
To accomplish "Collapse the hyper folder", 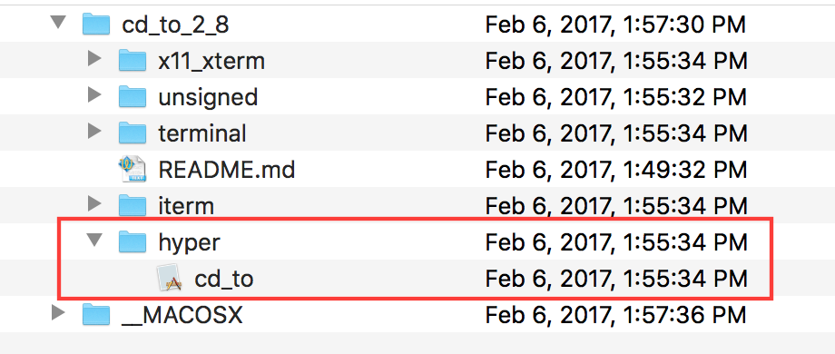I will point(94,241).
